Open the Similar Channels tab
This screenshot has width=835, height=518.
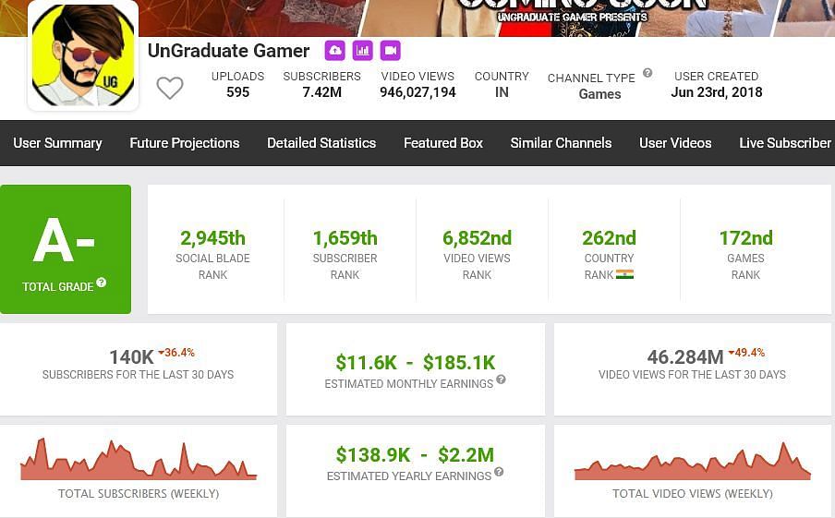[x=561, y=143]
